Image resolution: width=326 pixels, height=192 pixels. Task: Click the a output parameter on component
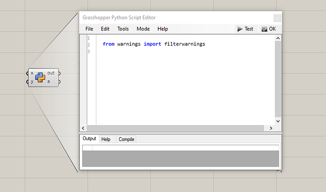click(x=49, y=82)
